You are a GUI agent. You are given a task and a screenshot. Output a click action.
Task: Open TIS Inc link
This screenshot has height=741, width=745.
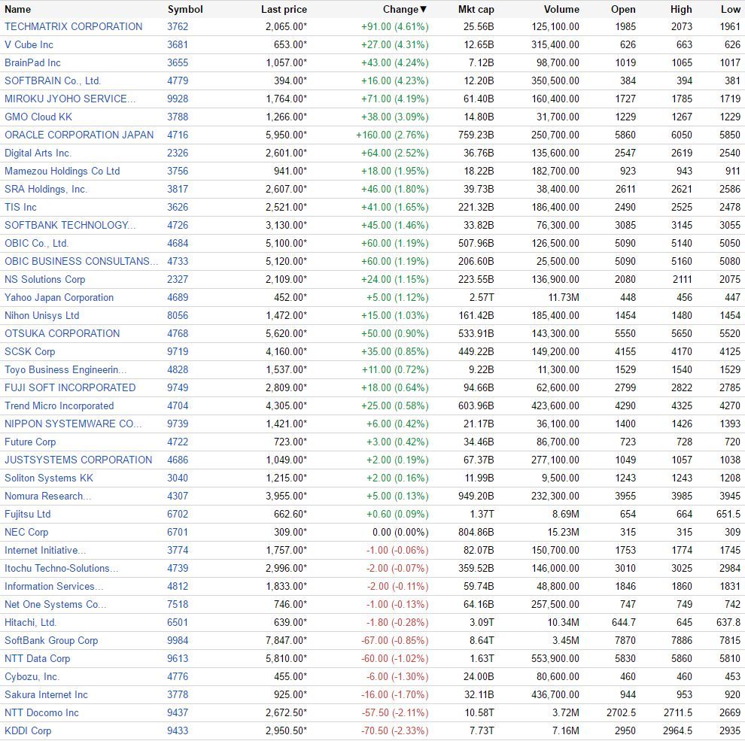point(20,207)
